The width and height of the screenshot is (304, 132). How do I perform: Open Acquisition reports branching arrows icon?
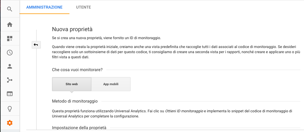(10, 80)
